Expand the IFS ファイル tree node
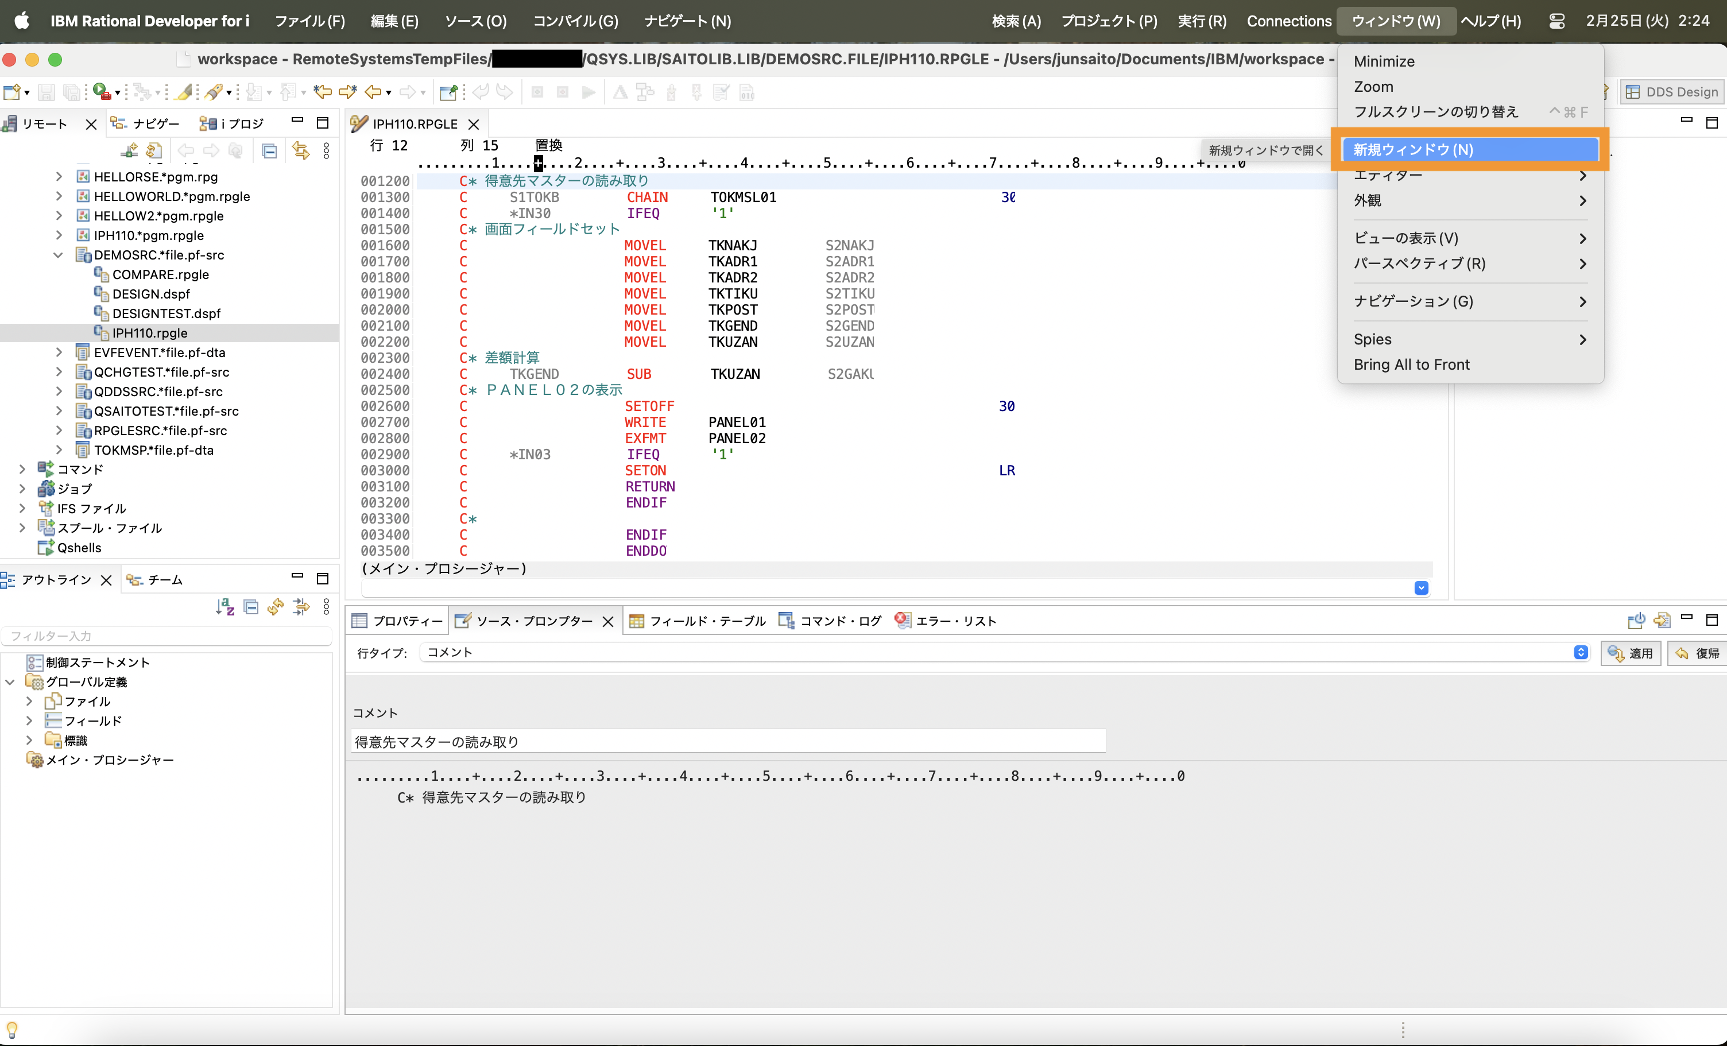Viewport: 1727px width, 1046px height. [x=22, y=508]
